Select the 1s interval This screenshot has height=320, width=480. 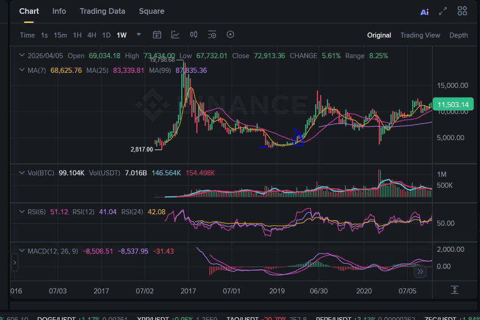point(44,35)
